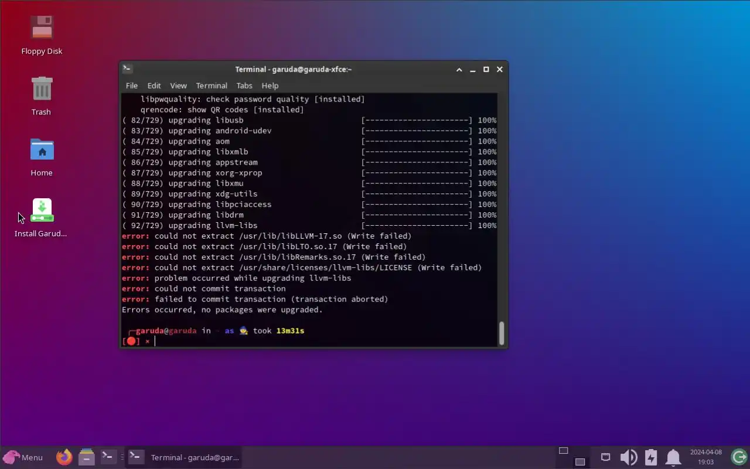Open the terminal's Help menu
Image resolution: width=750 pixels, height=469 pixels.
coord(270,86)
